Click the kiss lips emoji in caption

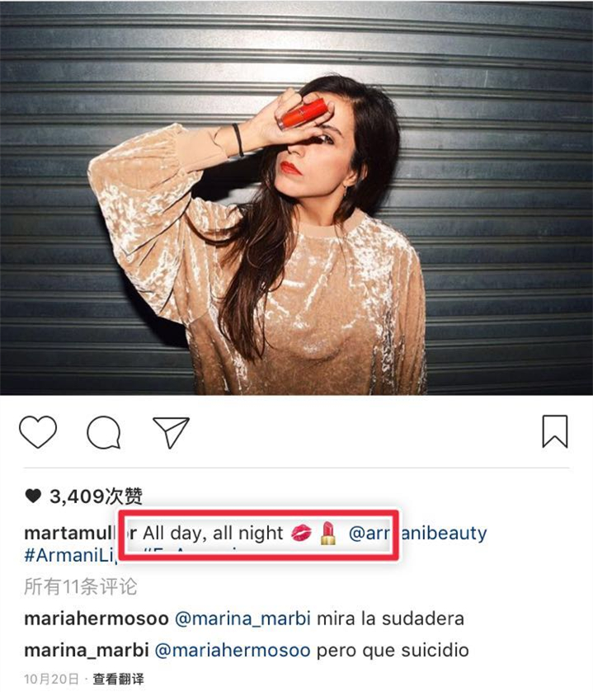301,533
